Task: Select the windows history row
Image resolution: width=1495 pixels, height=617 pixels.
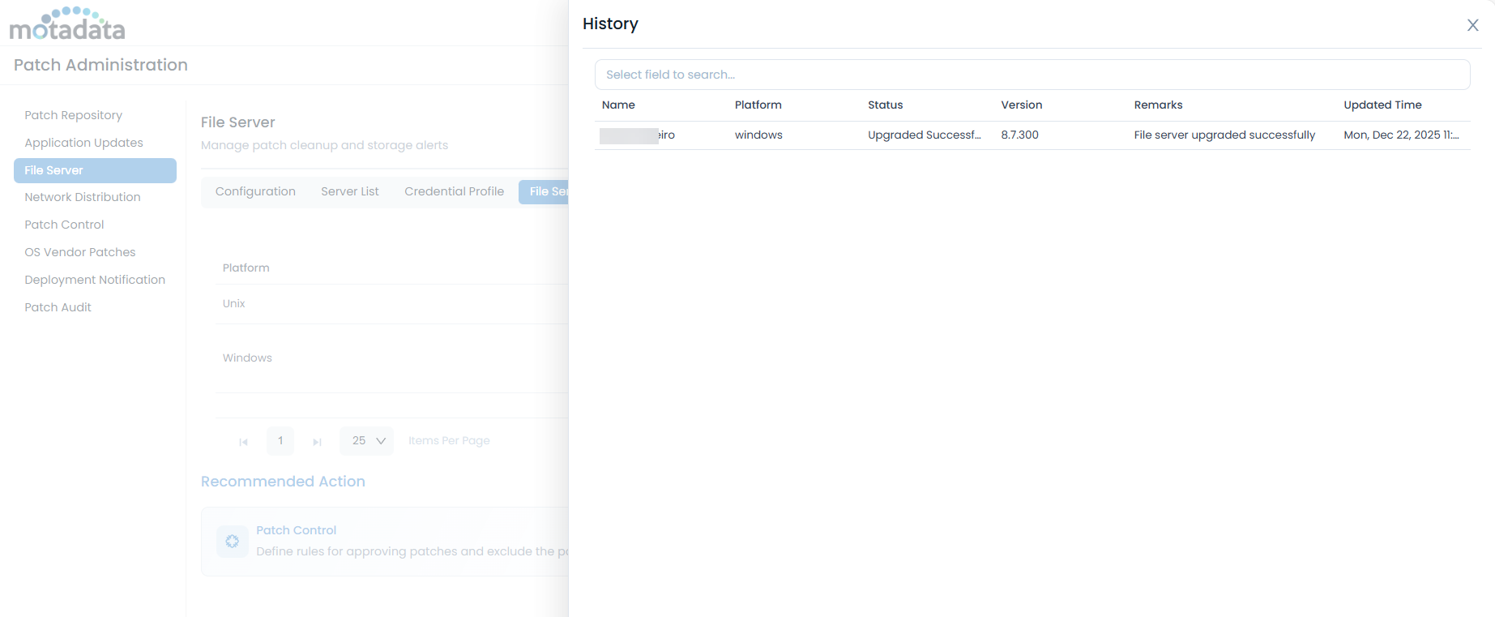Action: pyautogui.click(x=1032, y=135)
